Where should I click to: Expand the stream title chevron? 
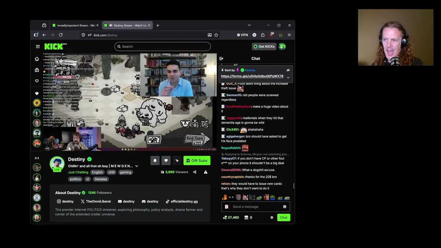click(136, 166)
